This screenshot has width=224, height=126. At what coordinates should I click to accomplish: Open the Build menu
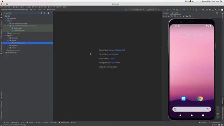point(41,7)
